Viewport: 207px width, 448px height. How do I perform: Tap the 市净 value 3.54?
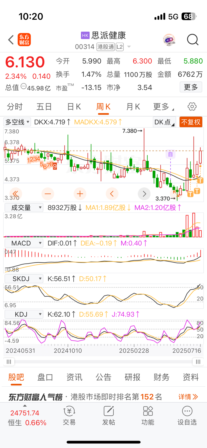pyautogui.click(x=145, y=88)
